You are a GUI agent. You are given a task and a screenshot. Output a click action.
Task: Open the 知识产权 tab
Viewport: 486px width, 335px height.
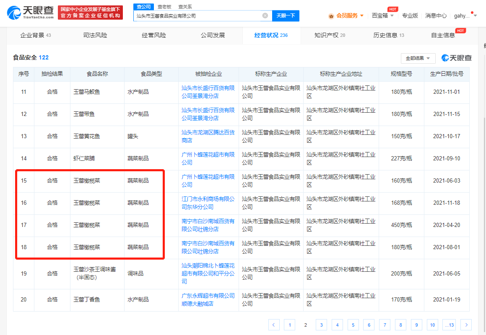coord(330,35)
